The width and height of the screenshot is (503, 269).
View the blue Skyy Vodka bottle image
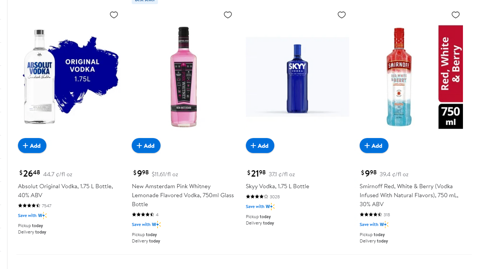pyautogui.click(x=297, y=77)
